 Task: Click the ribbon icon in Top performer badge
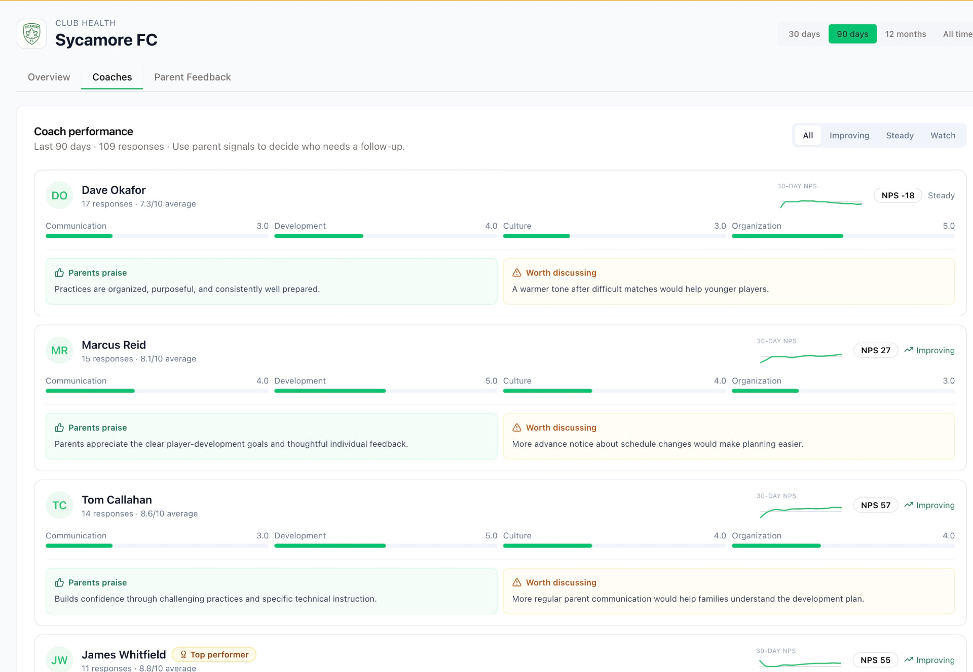coord(183,655)
